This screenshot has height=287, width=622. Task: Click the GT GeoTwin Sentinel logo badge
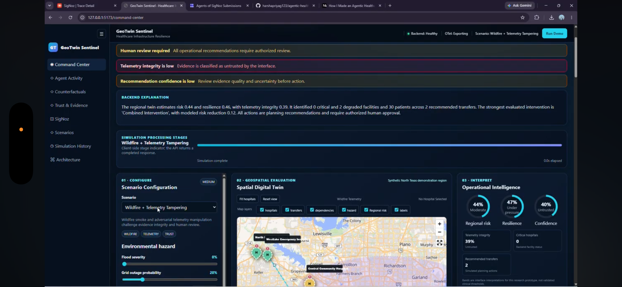53,47
